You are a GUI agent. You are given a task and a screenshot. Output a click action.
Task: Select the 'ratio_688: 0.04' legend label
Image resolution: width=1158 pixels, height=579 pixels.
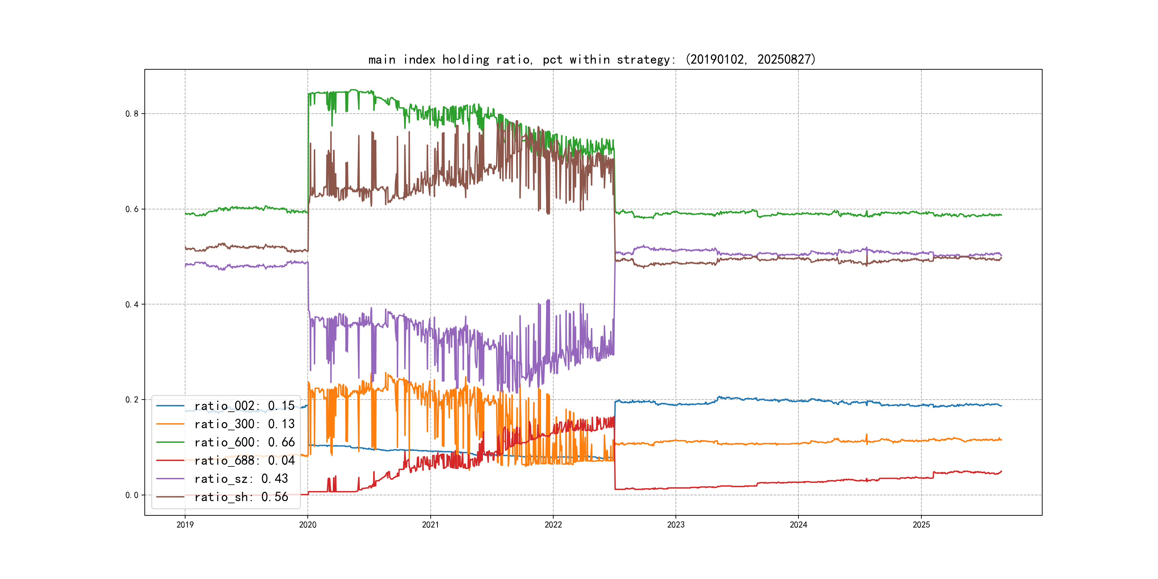tap(244, 460)
